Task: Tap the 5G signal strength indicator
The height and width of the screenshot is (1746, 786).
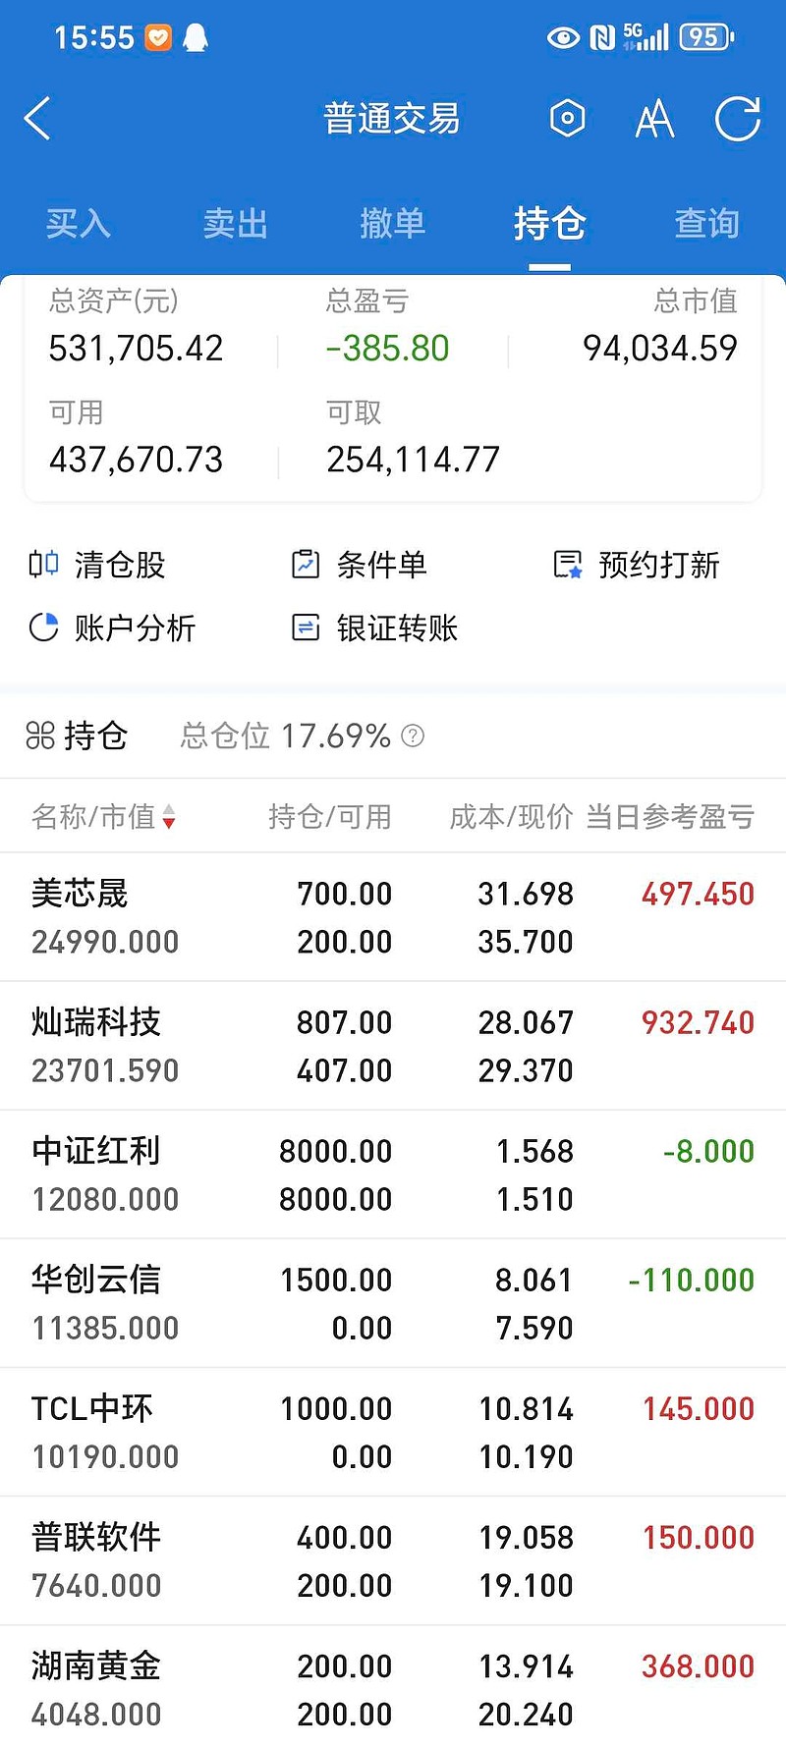Action: tap(646, 37)
